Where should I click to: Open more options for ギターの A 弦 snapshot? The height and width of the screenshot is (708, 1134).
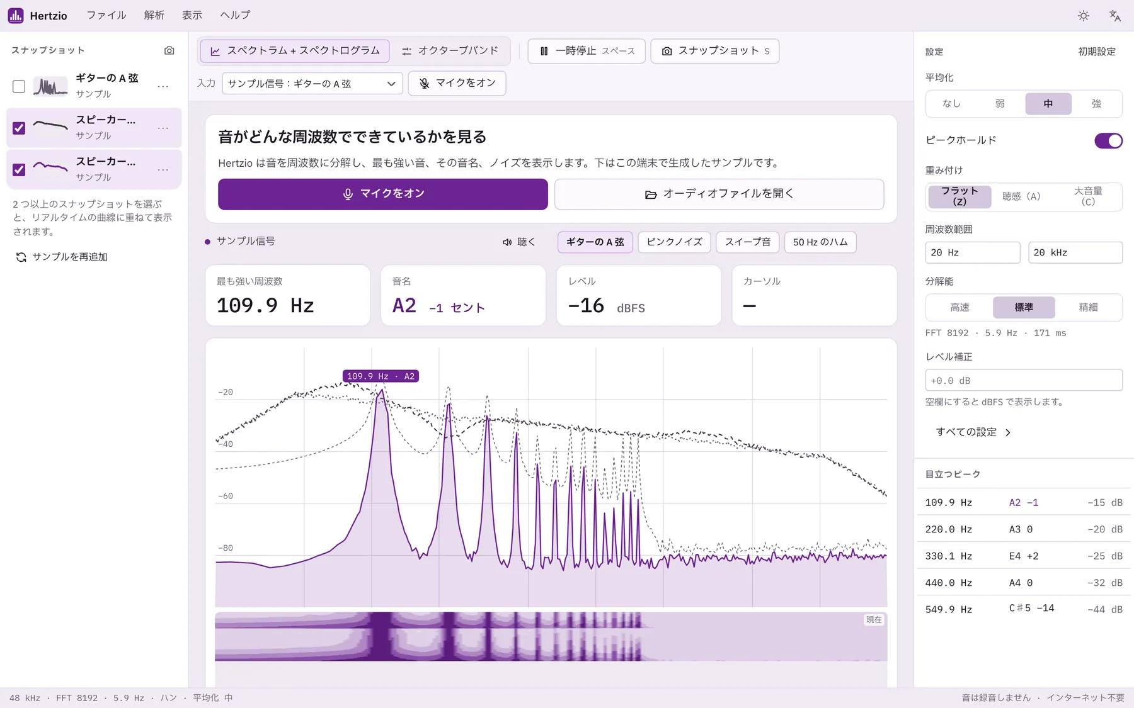[163, 86]
